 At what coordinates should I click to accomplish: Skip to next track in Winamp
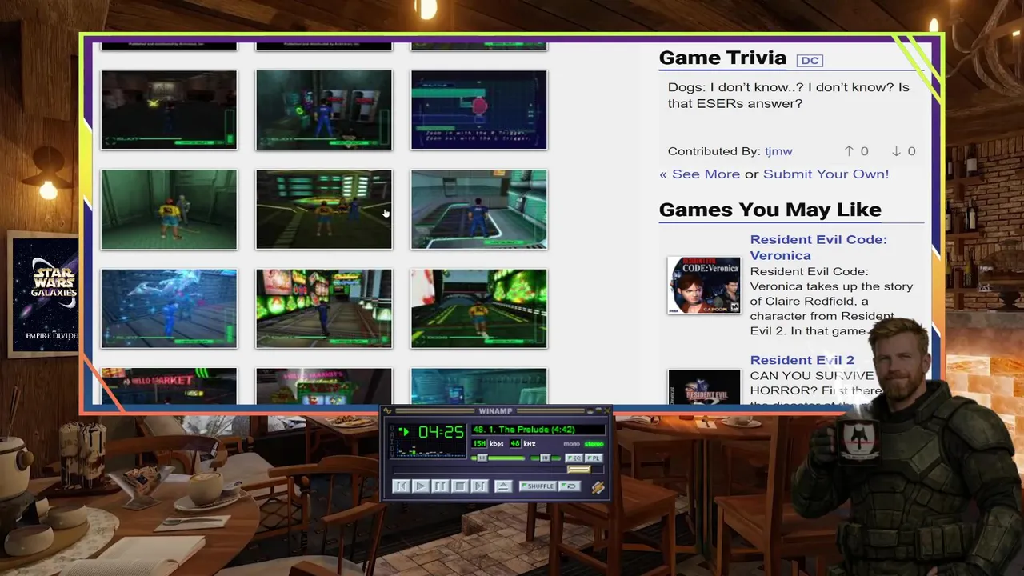480,486
